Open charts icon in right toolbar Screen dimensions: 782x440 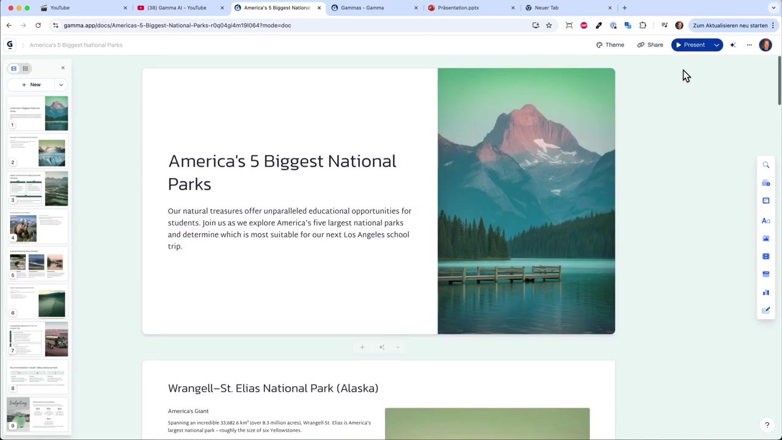[x=766, y=292]
